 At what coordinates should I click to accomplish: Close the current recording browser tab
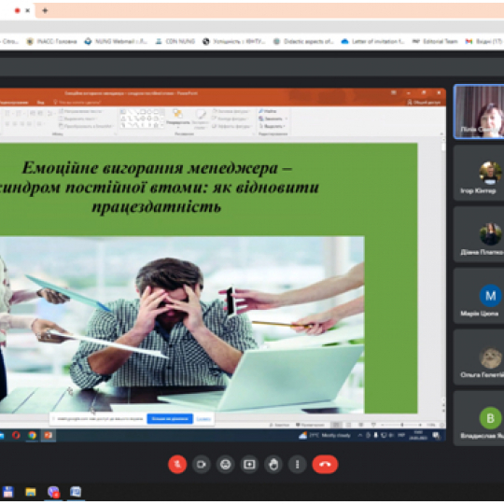28,10
